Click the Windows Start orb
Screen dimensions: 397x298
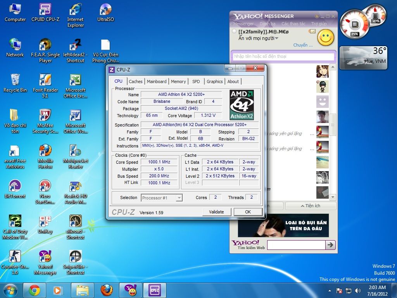coord(10,290)
